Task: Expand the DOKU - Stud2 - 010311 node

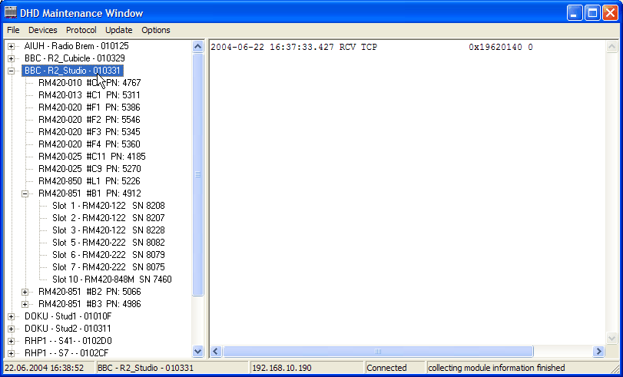Action: click(11, 329)
